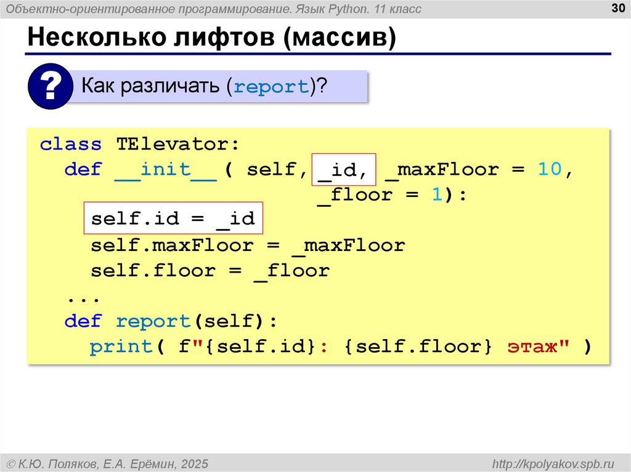Screen dimensions: 631x472
Task: Click the default value 10 of _maxFloor
Action: point(550,170)
